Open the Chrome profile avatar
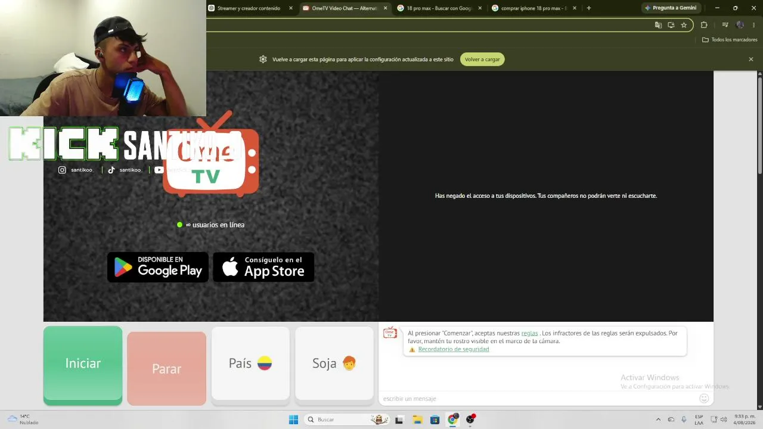 pyautogui.click(x=740, y=25)
